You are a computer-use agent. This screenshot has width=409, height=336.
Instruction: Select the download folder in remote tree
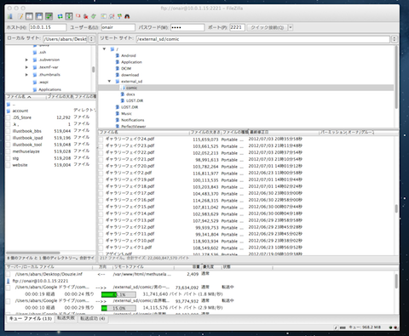130,75
